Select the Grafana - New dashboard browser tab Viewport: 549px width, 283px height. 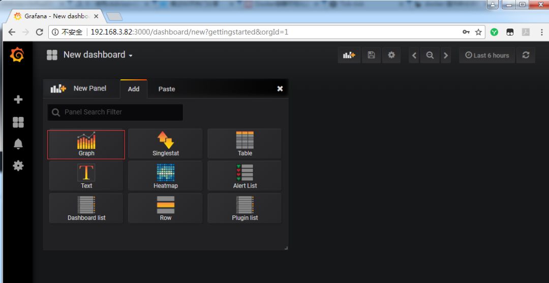coord(56,16)
